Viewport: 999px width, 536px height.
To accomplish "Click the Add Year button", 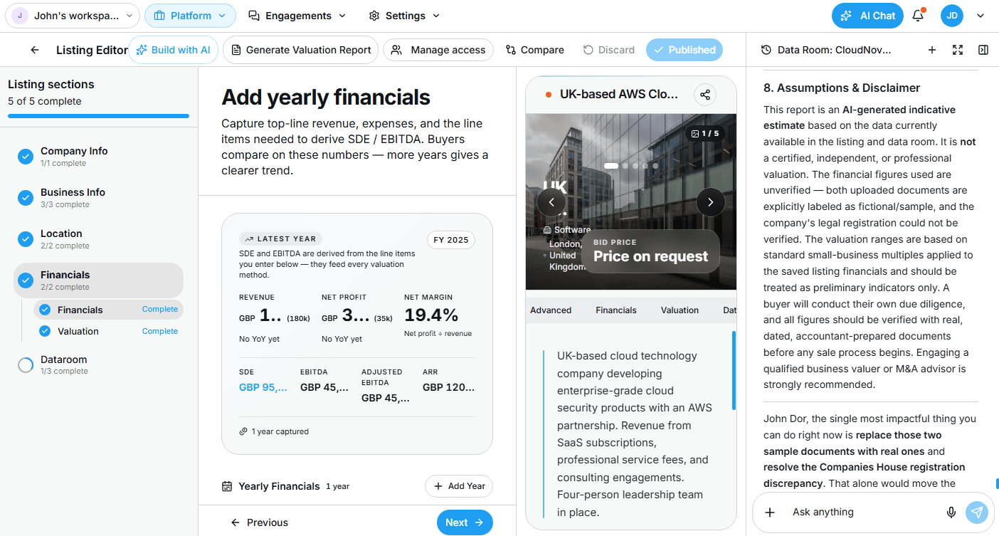I will (459, 486).
